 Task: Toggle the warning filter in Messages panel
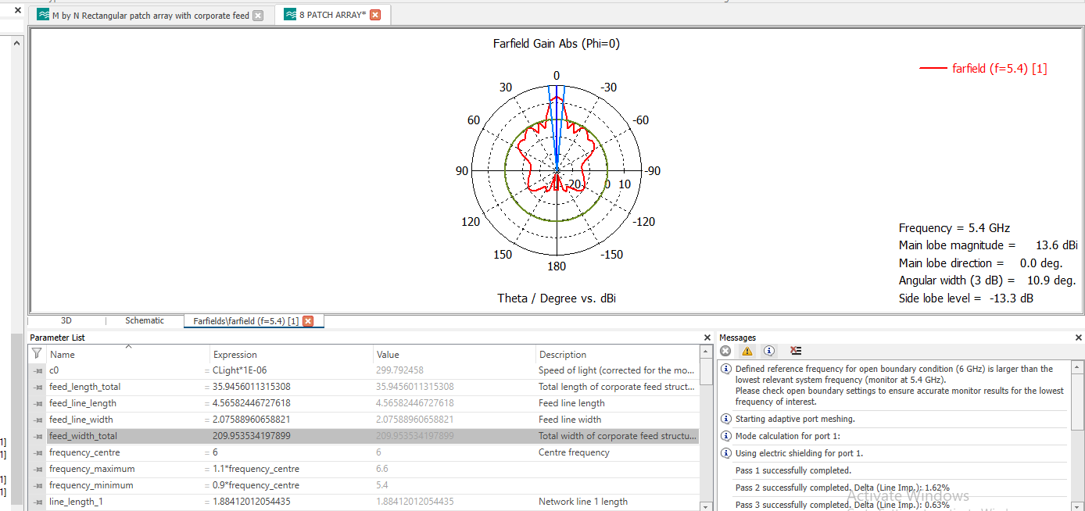(x=747, y=351)
